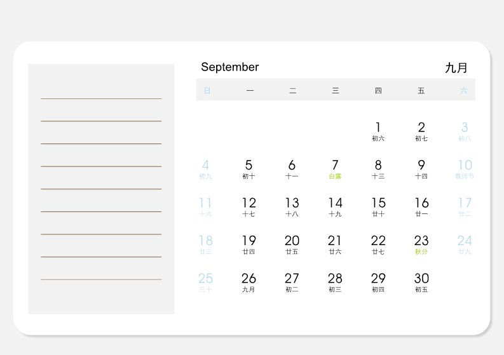Select Friday September 2

(x=421, y=131)
